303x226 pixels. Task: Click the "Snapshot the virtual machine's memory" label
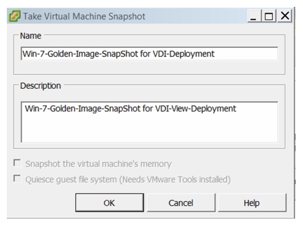click(99, 164)
